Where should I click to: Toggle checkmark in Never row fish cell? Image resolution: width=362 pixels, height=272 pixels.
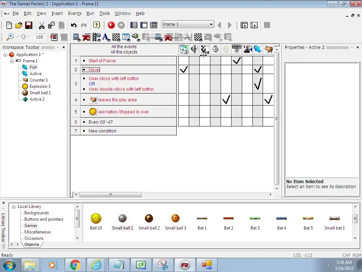[x=258, y=69]
